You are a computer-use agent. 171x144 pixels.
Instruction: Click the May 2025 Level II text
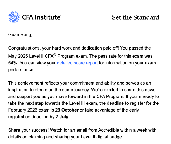pos(26,56)
